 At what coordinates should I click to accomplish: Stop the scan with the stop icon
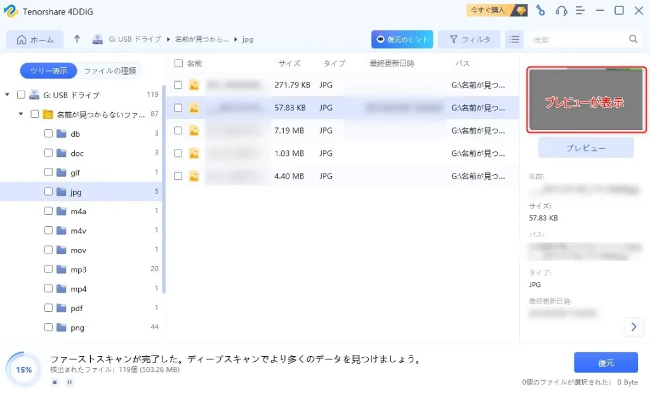(x=55, y=382)
